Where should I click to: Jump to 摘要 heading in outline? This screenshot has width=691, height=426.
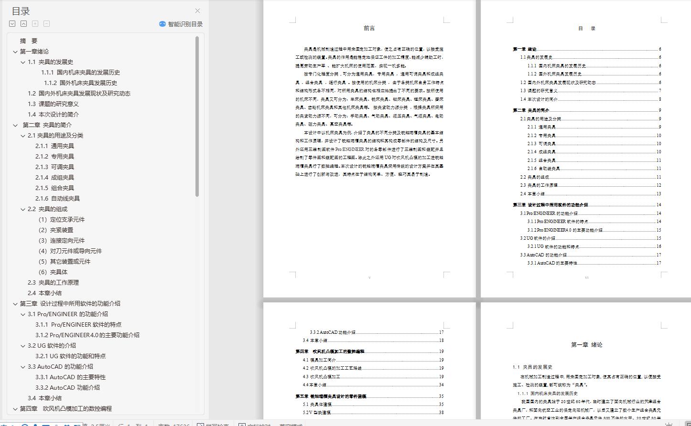pyautogui.click(x=29, y=41)
